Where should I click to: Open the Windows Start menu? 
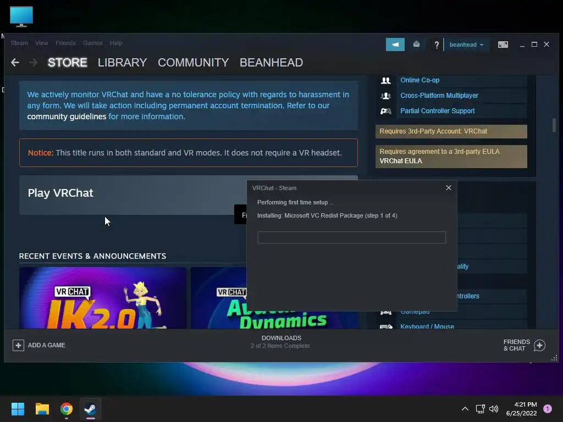(18, 409)
